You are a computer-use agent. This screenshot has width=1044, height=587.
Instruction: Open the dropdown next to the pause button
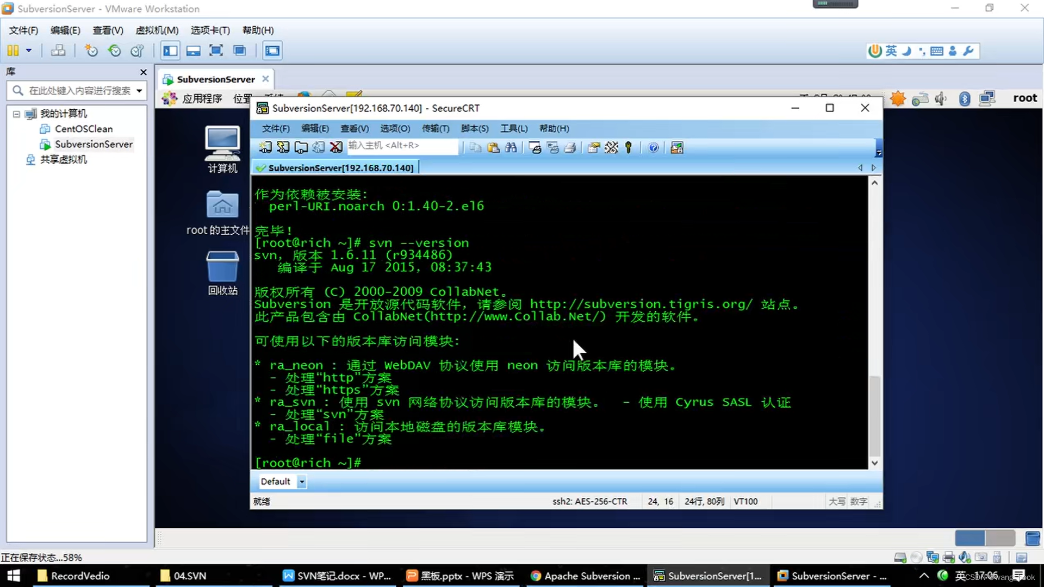(x=29, y=51)
